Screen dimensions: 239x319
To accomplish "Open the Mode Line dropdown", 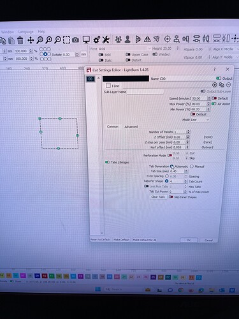I will (x=200, y=120).
